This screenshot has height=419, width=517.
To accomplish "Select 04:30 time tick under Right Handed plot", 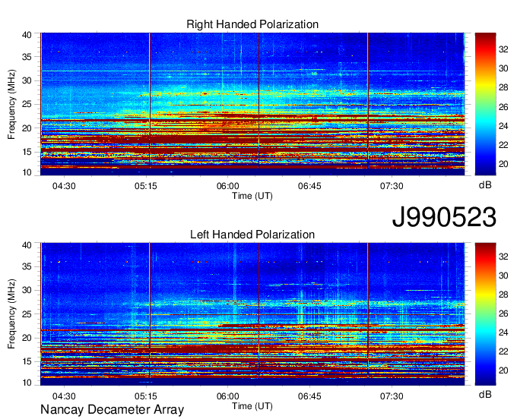I will [64, 186].
